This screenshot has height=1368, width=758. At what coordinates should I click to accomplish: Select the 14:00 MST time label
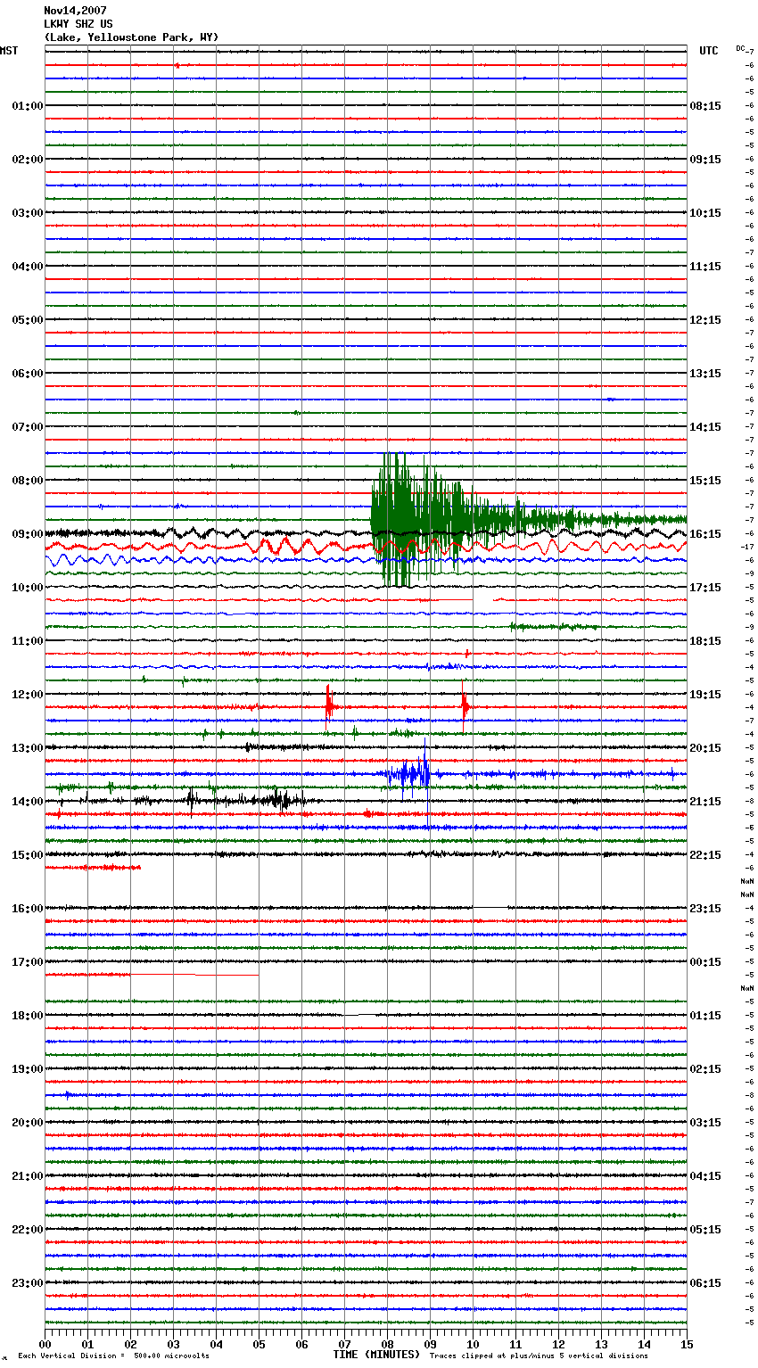[28, 802]
